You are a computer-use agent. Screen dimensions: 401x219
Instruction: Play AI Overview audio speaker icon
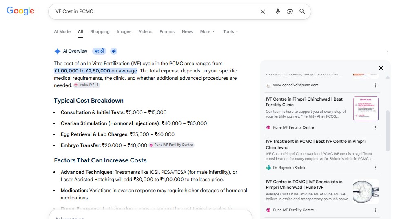click(x=114, y=51)
